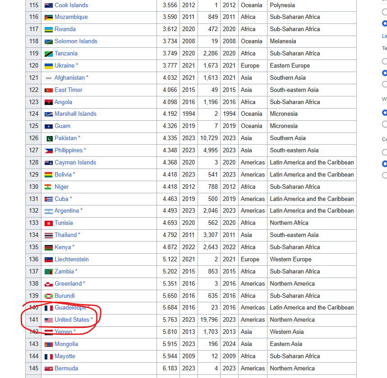Click the Mozambique flag icon
387x378 pixels.
pos(49,17)
